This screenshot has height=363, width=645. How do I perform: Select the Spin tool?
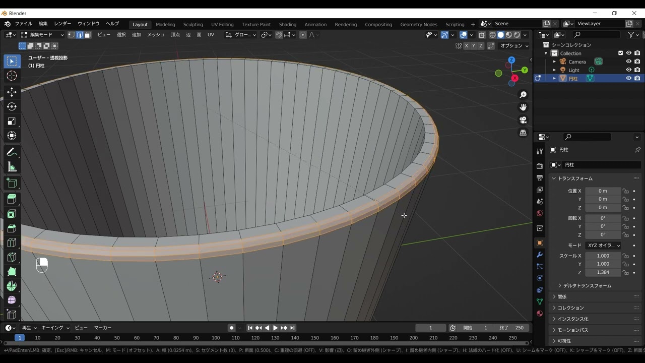[12, 286]
